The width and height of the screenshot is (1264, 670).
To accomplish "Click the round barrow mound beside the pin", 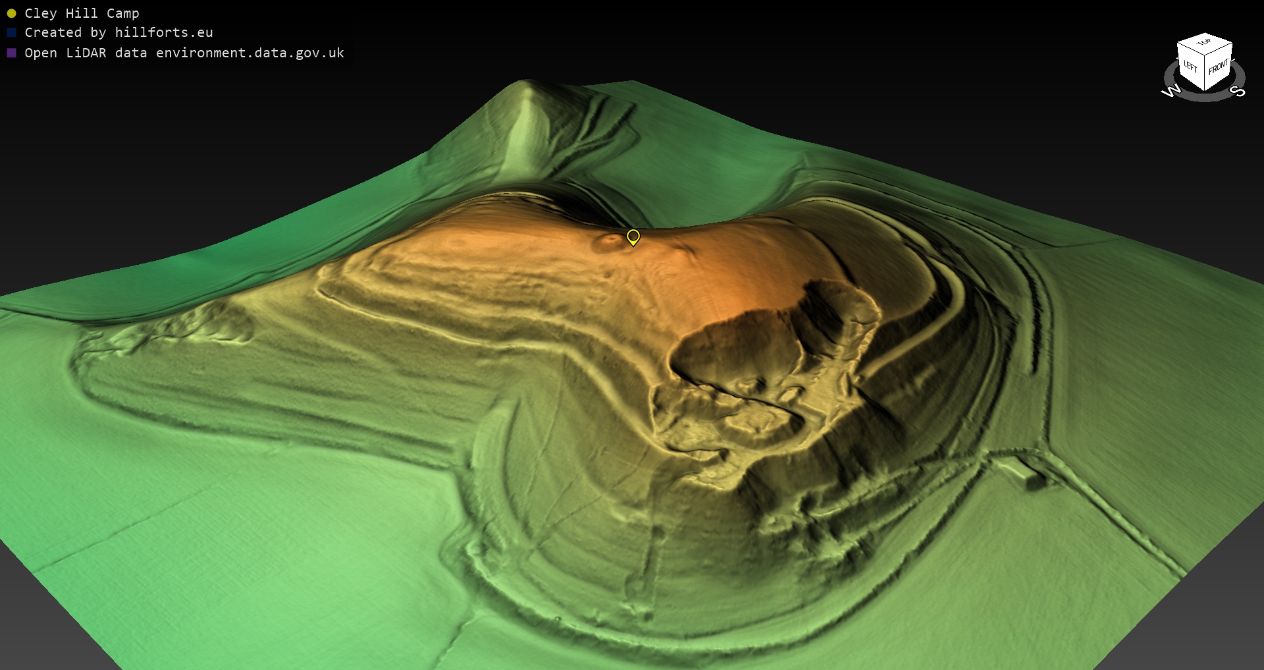I will (x=608, y=242).
